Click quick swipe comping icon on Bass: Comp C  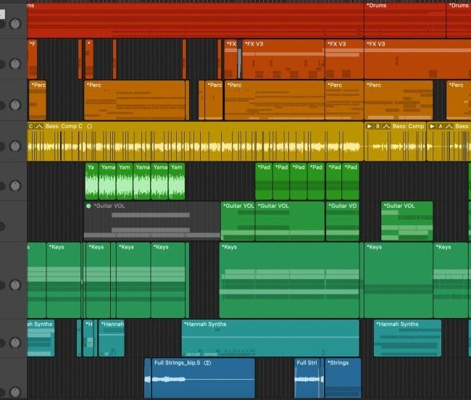39,126
